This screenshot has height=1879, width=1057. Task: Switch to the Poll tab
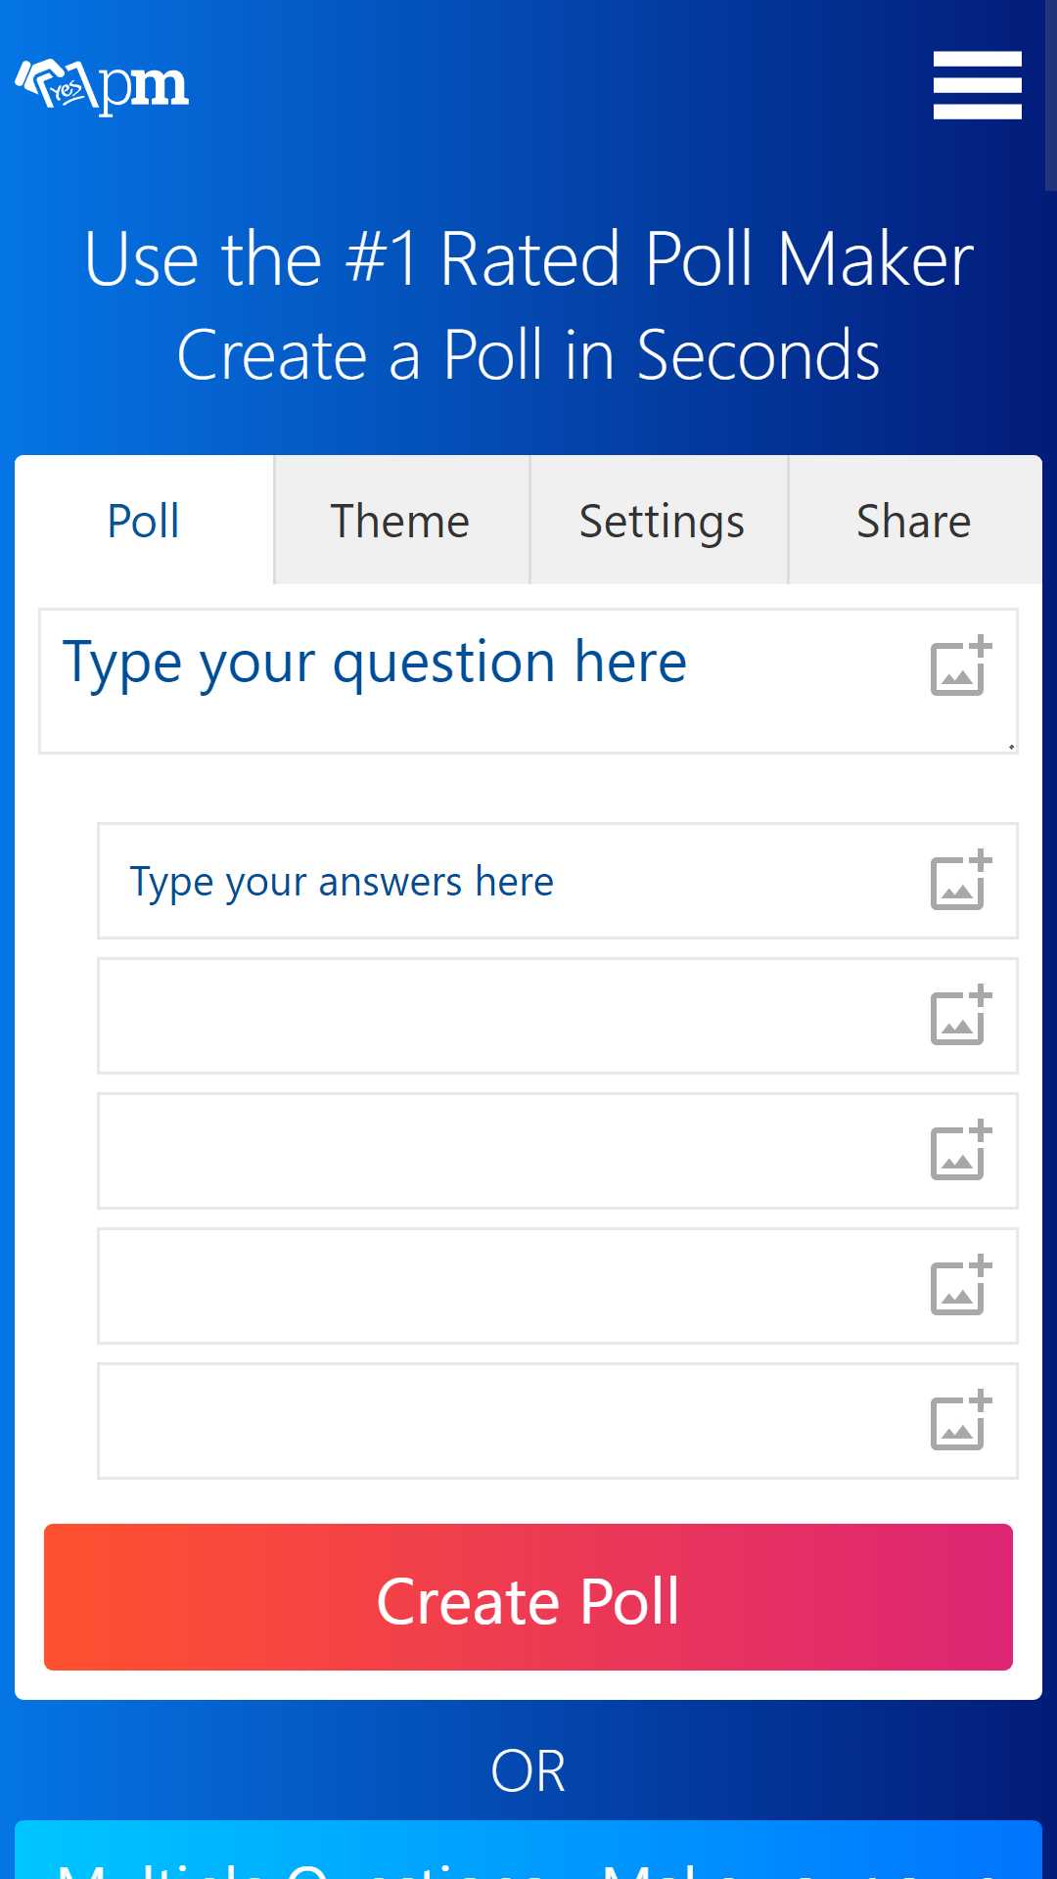(x=144, y=520)
